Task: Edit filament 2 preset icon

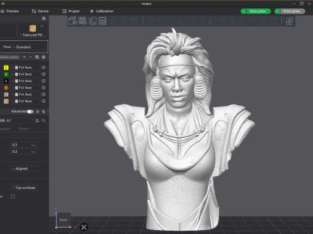Action: tap(44, 68)
